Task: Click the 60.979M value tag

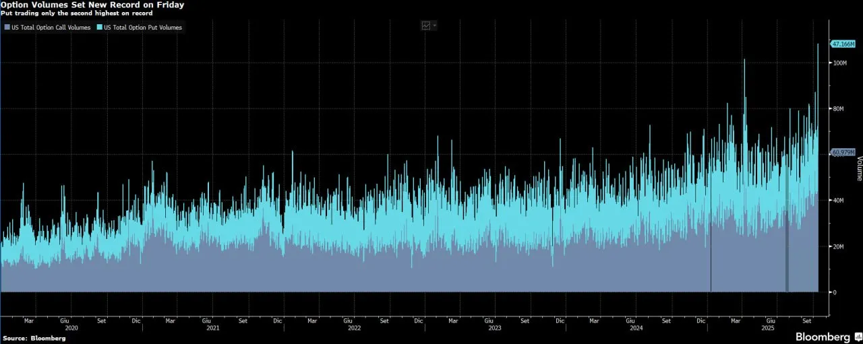Action: pos(843,152)
